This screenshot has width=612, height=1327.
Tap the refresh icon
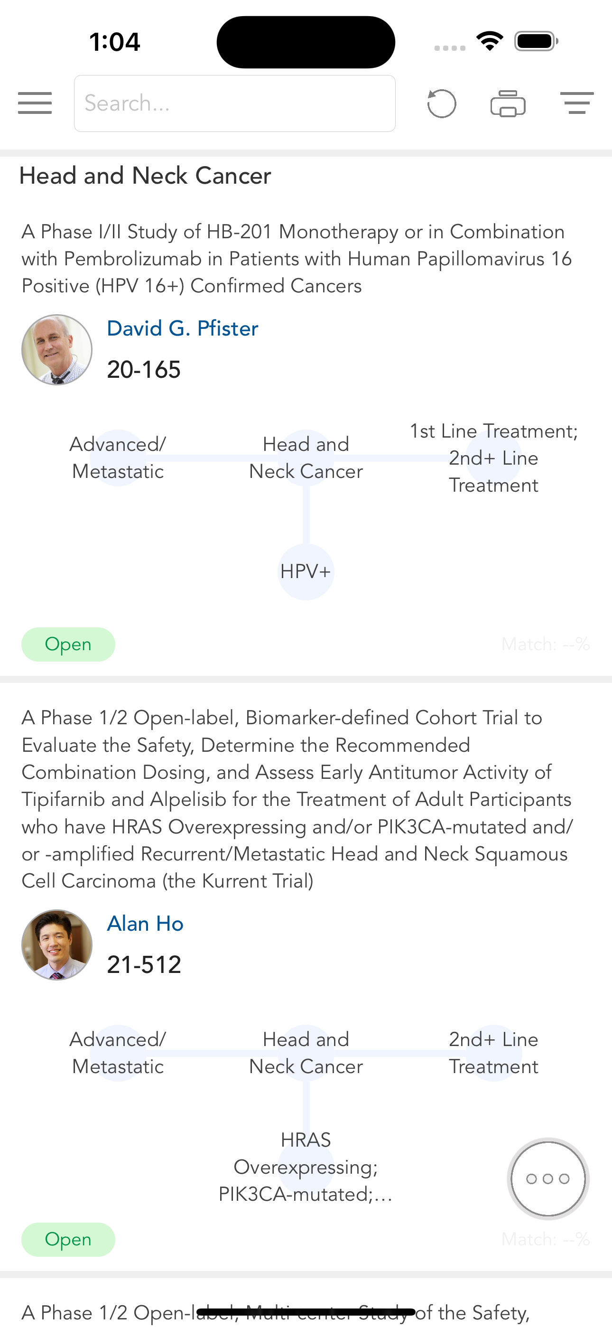point(442,103)
